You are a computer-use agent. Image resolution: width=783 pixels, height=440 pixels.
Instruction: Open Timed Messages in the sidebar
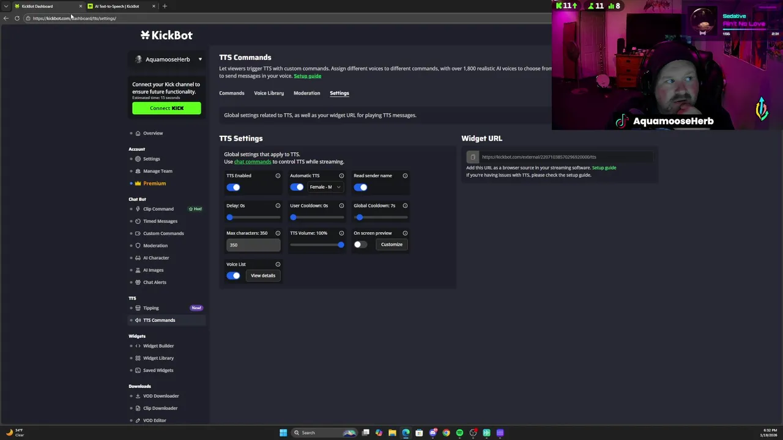tap(160, 221)
